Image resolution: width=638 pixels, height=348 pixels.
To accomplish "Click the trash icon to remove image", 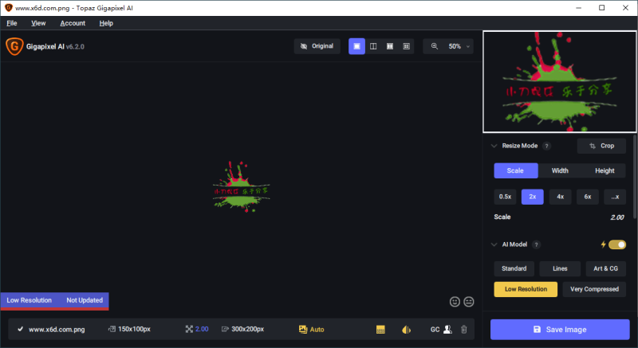I will tap(464, 329).
